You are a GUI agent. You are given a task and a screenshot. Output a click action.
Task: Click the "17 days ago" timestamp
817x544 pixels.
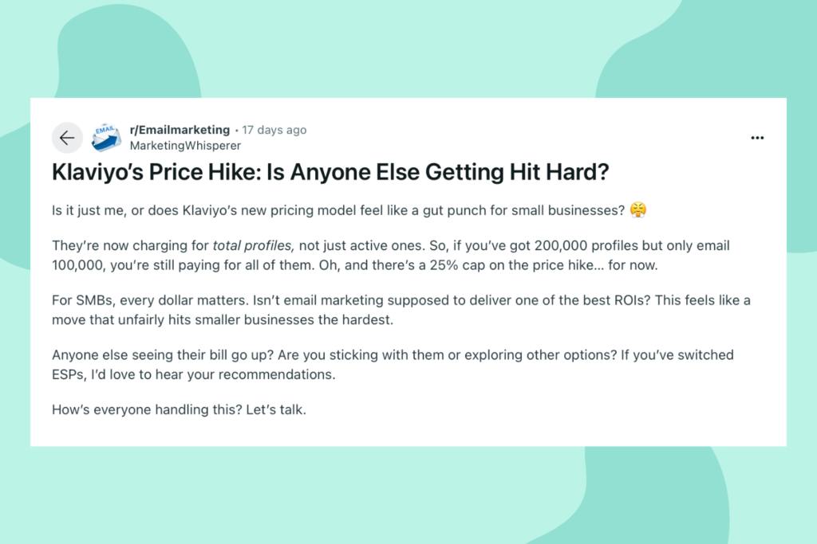click(x=274, y=130)
